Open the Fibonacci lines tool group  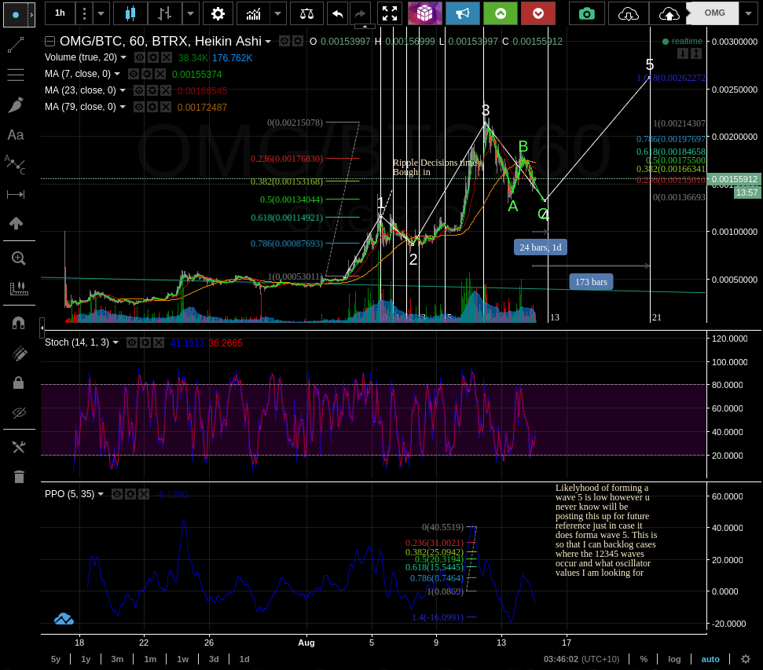click(x=16, y=75)
